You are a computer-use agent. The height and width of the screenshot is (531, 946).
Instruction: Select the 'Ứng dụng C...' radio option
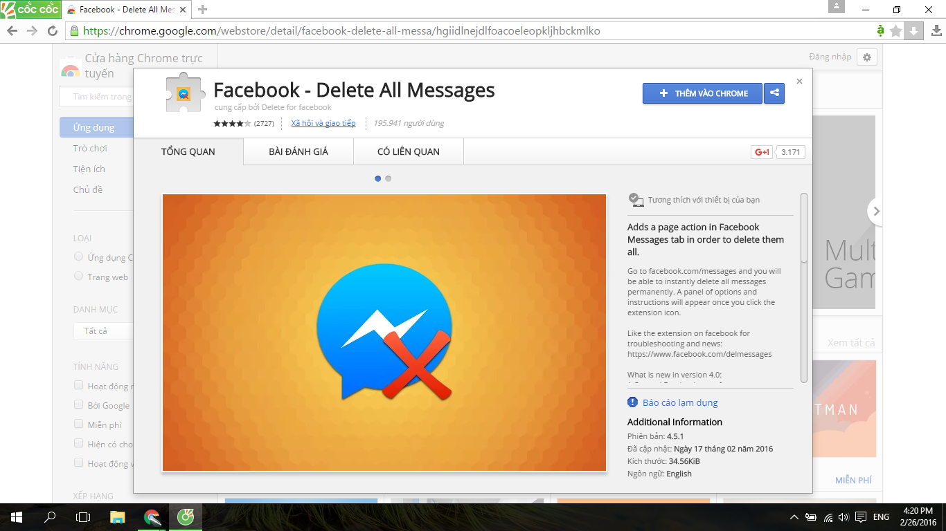(79, 257)
